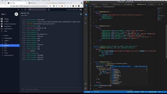Open the Threads icon in sidebar
167x94 pixels.
pos(2,19)
